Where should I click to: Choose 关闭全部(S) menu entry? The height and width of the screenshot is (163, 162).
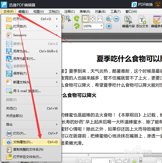click(31, 116)
